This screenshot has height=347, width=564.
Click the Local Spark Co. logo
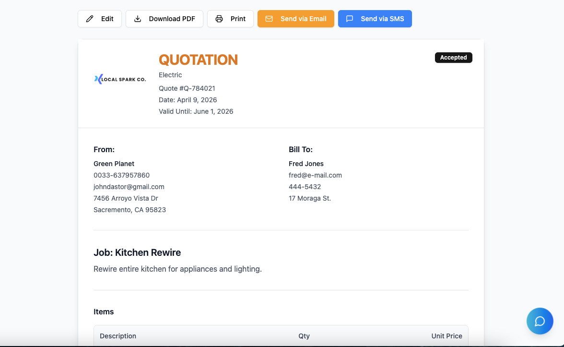tap(120, 79)
